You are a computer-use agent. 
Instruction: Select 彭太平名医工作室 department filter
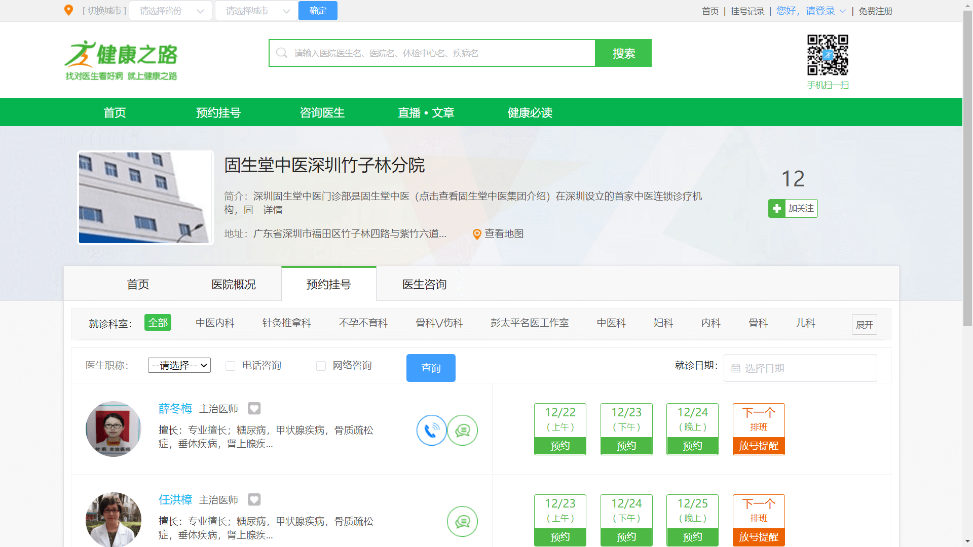pos(530,323)
